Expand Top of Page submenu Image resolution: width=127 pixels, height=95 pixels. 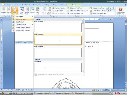tap(23, 16)
